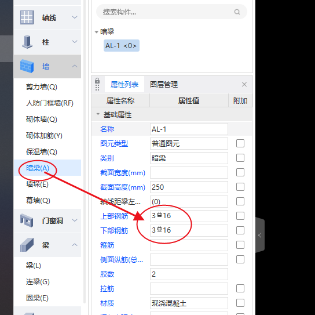
Task: Edit 截面高度 value 250
Action: pyautogui.click(x=189, y=187)
